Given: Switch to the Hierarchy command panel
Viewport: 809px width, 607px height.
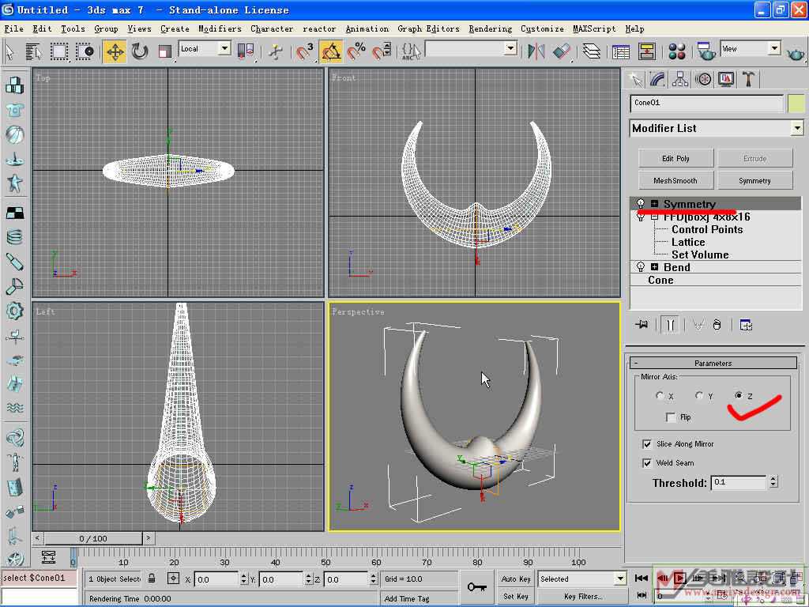Looking at the screenshot, I should tap(679, 79).
